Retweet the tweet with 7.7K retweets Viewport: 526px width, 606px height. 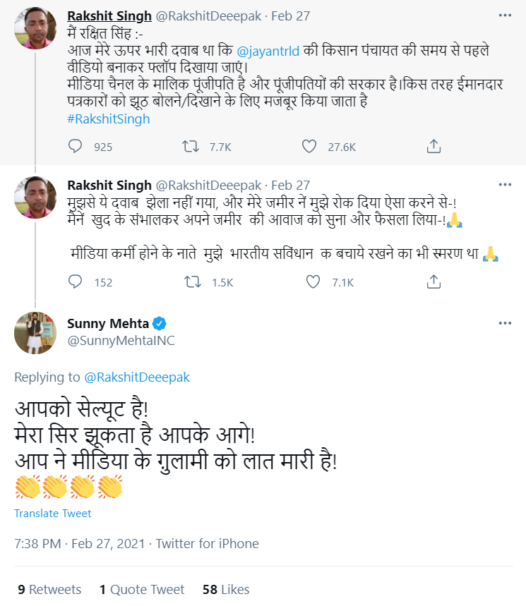click(191, 146)
